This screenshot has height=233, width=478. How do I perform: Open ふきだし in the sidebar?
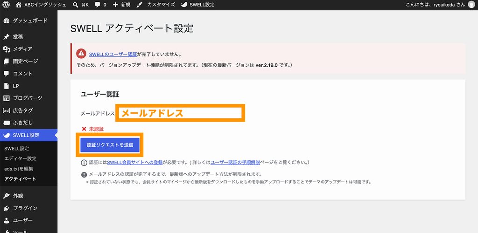(x=28, y=123)
